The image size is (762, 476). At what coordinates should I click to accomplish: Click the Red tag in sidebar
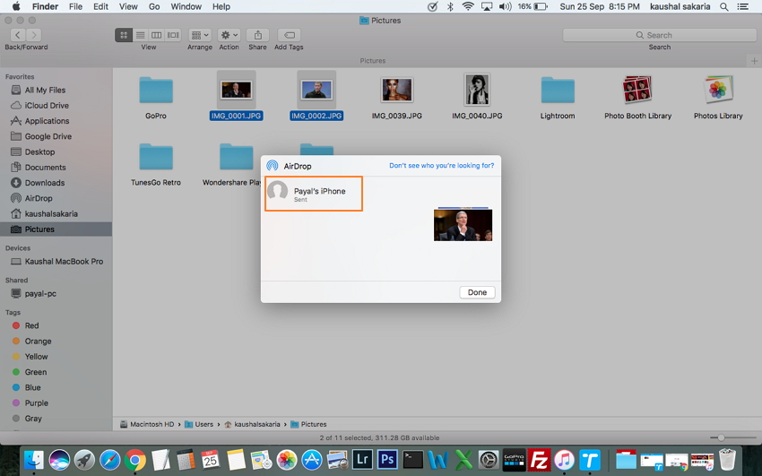[31, 325]
